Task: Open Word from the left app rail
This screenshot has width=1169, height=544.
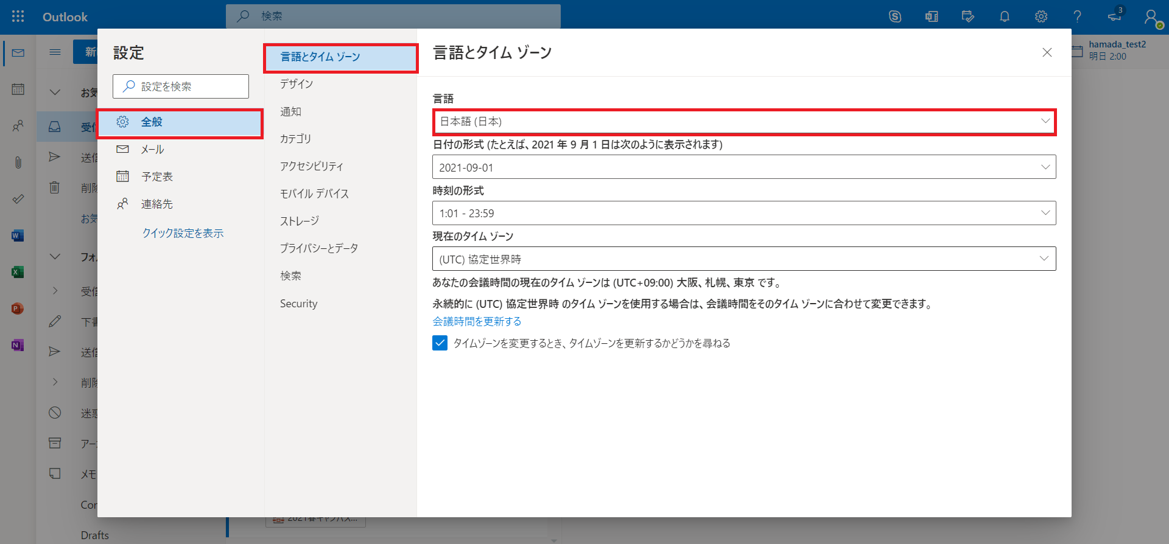Action: point(18,235)
